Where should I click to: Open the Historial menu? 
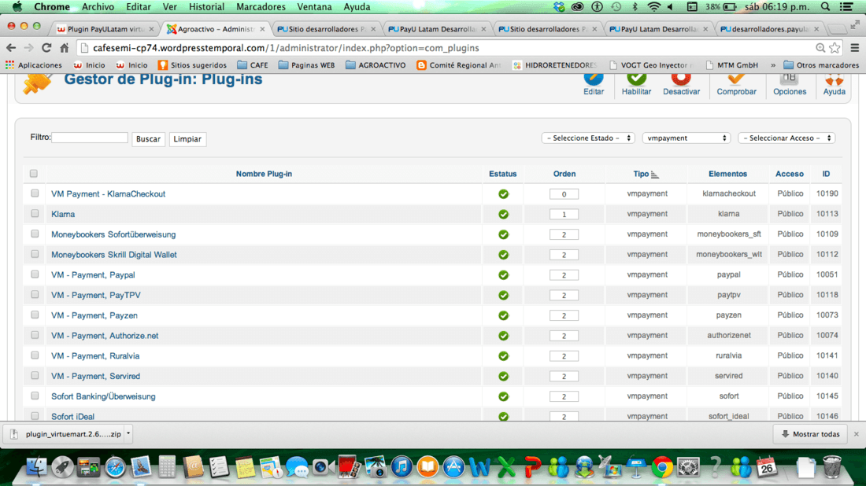tap(206, 6)
